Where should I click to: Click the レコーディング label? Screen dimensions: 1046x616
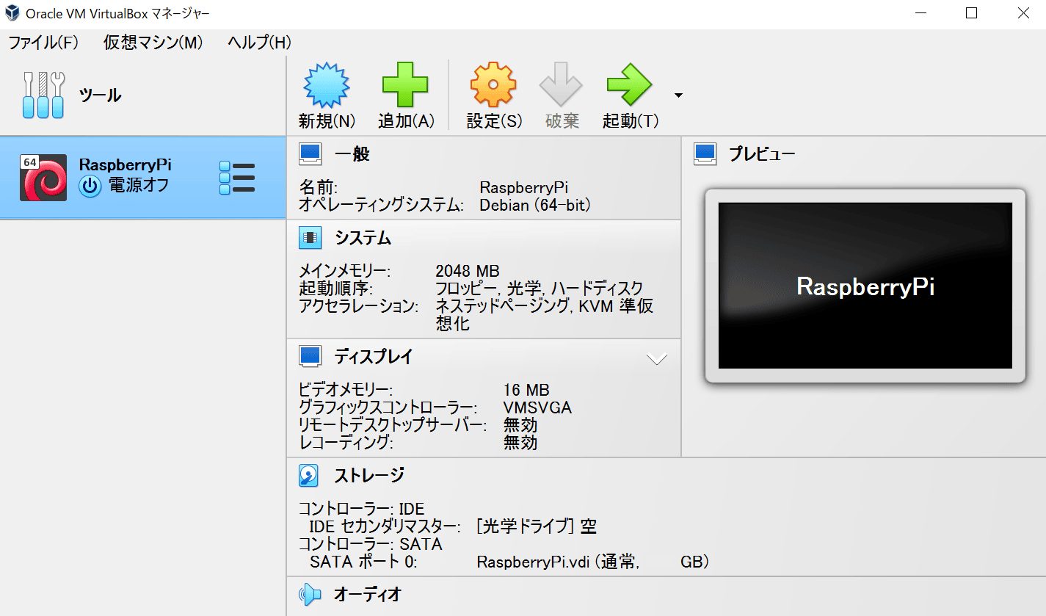click(346, 443)
